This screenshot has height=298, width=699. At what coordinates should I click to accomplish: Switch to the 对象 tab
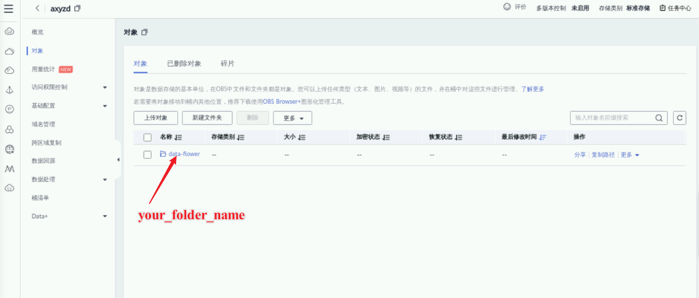[x=140, y=64]
